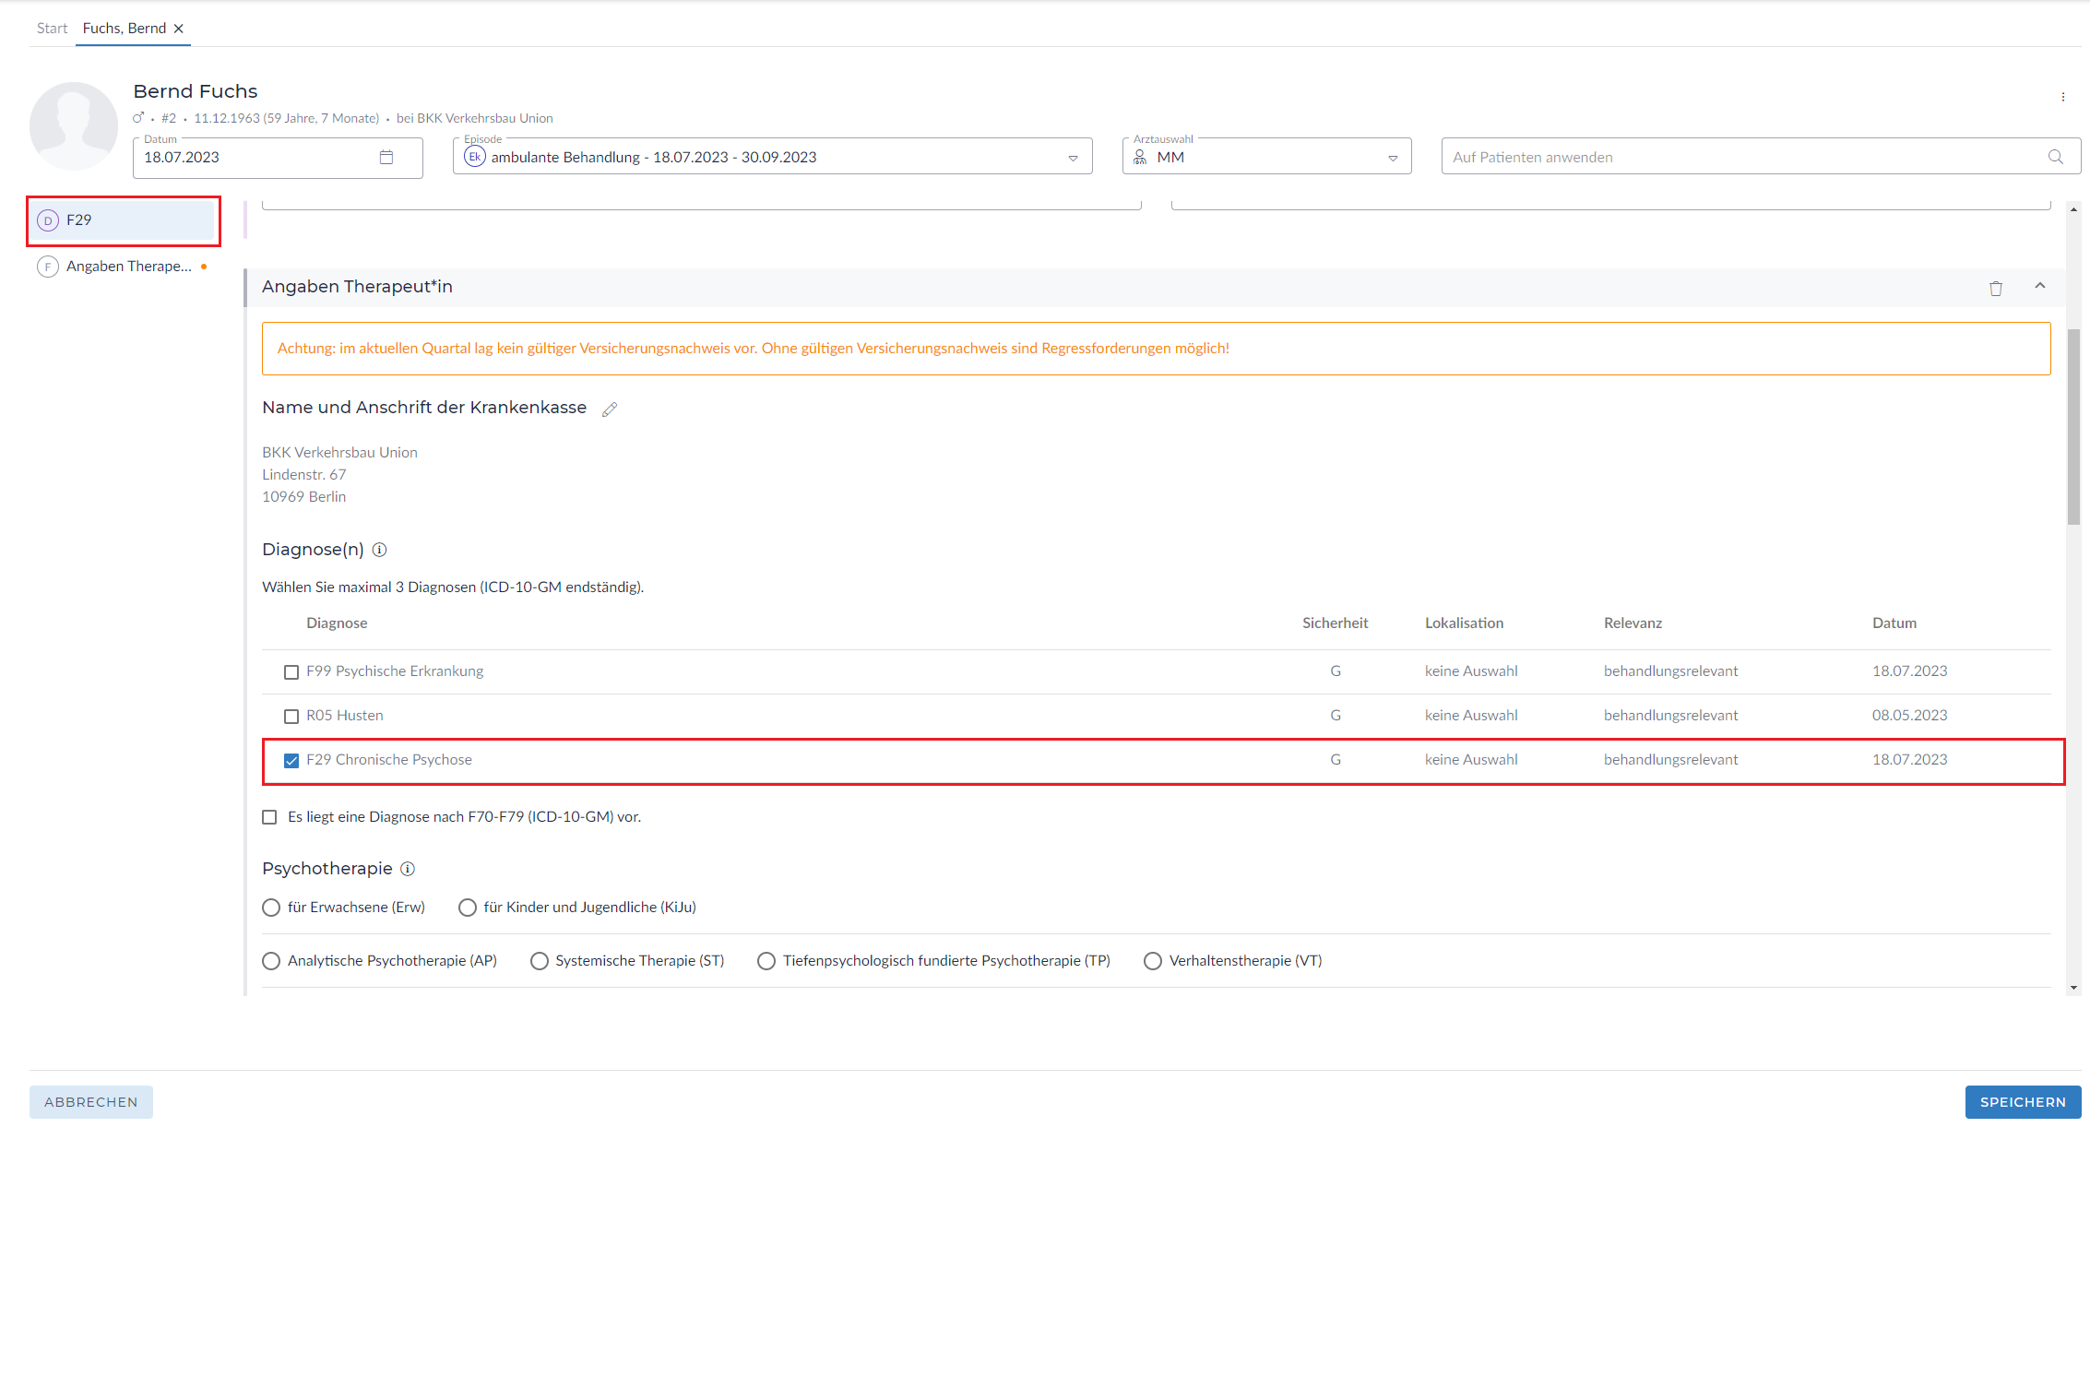Screen dimensions: 2090x1377
Task: Show info icon next to Diagnose(n)
Action: point(379,551)
